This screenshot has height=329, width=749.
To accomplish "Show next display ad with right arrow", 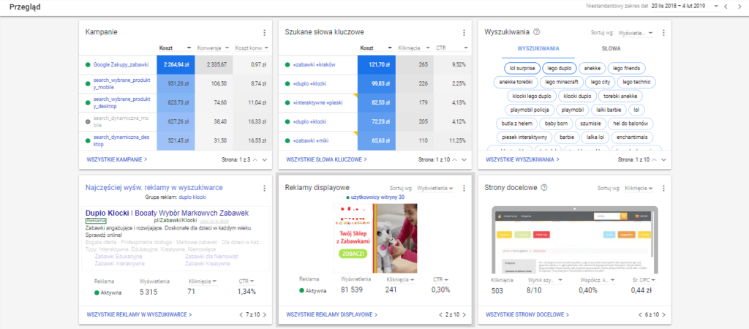I will coord(463,314).
